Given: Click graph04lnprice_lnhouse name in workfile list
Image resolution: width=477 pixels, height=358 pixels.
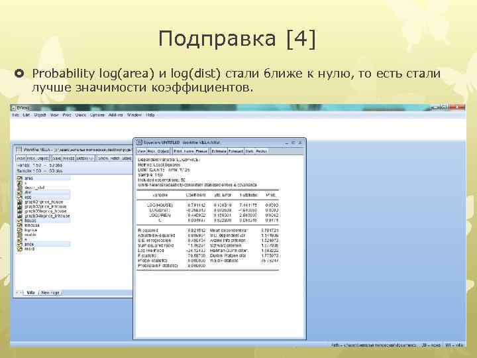Looking at the screenshot, I should (x=48, y=216).
